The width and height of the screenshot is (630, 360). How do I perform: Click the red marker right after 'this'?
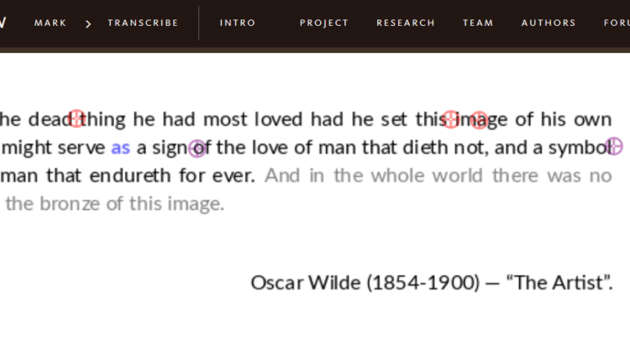point(451,119)
